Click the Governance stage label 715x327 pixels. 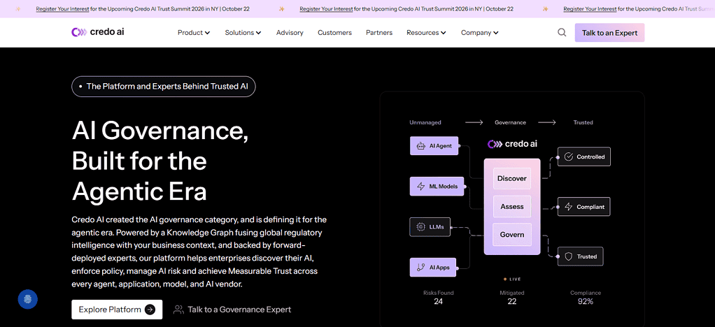[x=510, y=122]
